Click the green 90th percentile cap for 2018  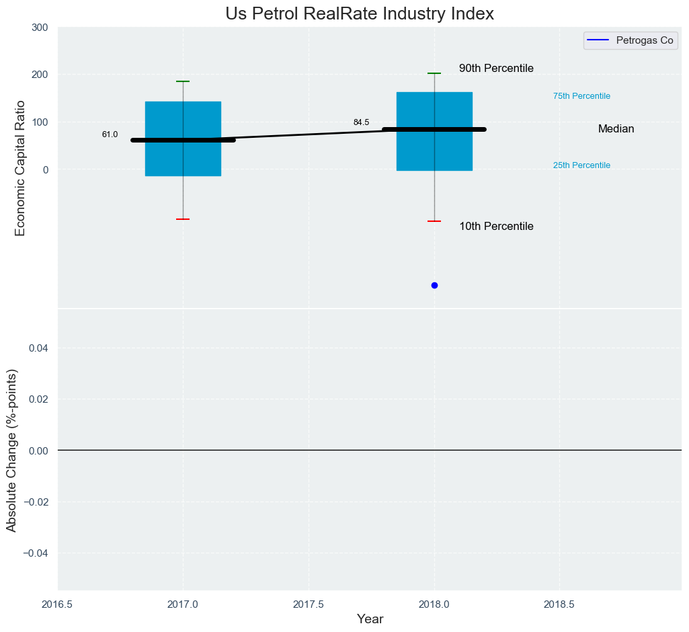coord(434,73)
